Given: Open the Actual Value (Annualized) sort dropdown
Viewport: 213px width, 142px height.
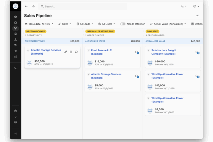Looking at the screenshot, I should 168,24.
